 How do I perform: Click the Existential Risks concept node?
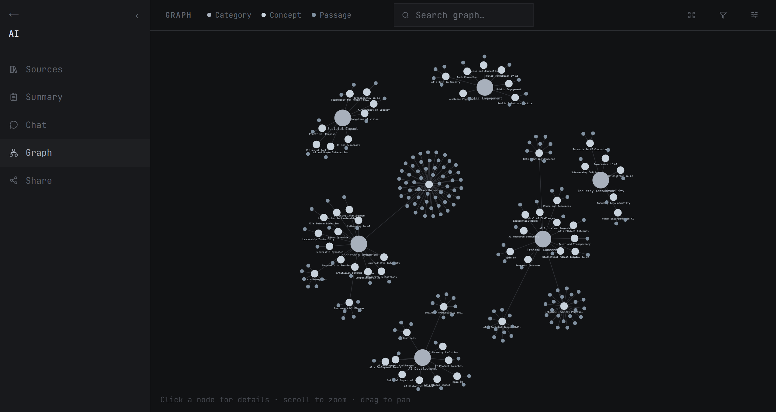point(525,215)
